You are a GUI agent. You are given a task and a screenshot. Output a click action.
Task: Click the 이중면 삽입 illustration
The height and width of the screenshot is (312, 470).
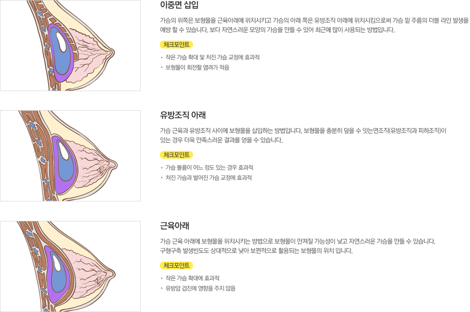tap(70, 45)
